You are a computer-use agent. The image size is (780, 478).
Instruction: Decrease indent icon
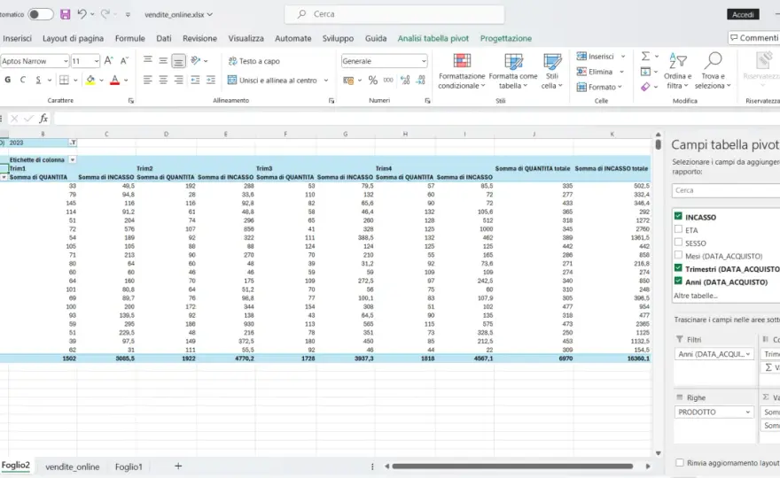(195, 80)
